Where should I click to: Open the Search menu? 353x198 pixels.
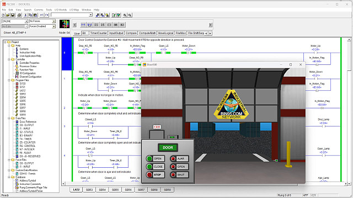(x=28, y=10)
